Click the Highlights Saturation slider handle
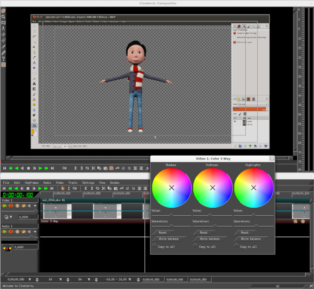Screen dimensions: 314x289 (256, 227)
